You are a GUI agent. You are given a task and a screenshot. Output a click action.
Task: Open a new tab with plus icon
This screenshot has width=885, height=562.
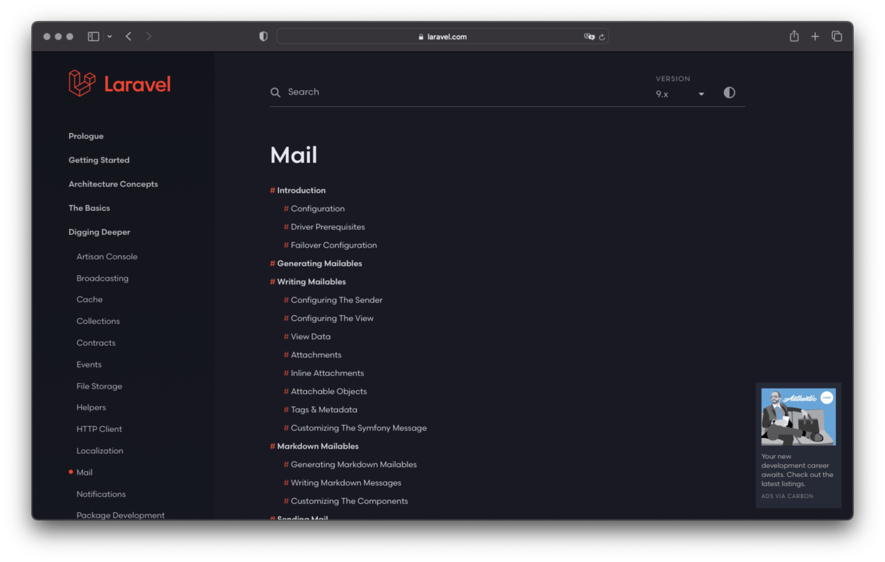coord(815,36)
